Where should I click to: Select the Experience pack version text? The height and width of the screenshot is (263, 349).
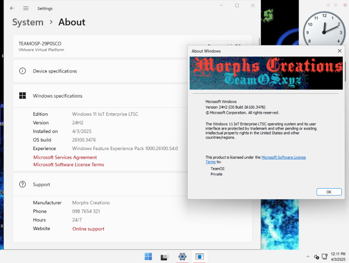point(125,148)
